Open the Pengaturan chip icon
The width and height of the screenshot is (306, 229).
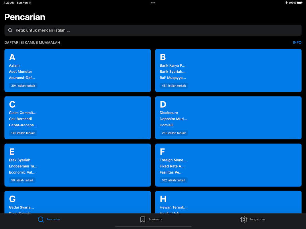pos(244,219)
